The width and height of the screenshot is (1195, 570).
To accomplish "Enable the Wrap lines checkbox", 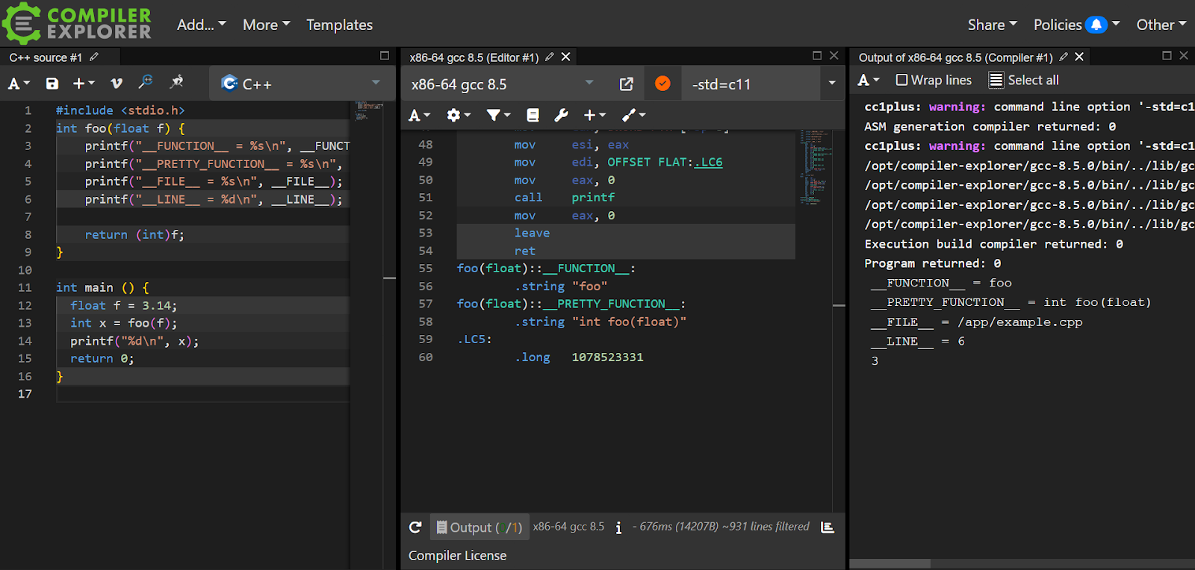I will pyautogui.click(x=901, y=80).
